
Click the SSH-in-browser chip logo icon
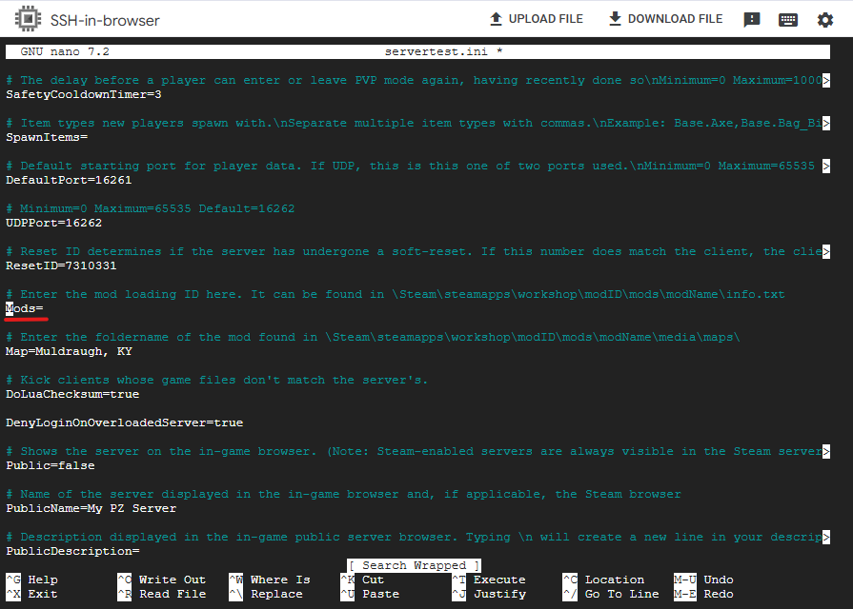coord(28,19)
